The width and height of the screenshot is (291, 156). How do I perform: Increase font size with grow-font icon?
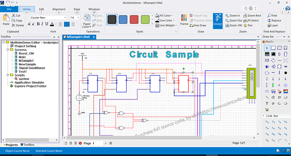tap(29, 24)
